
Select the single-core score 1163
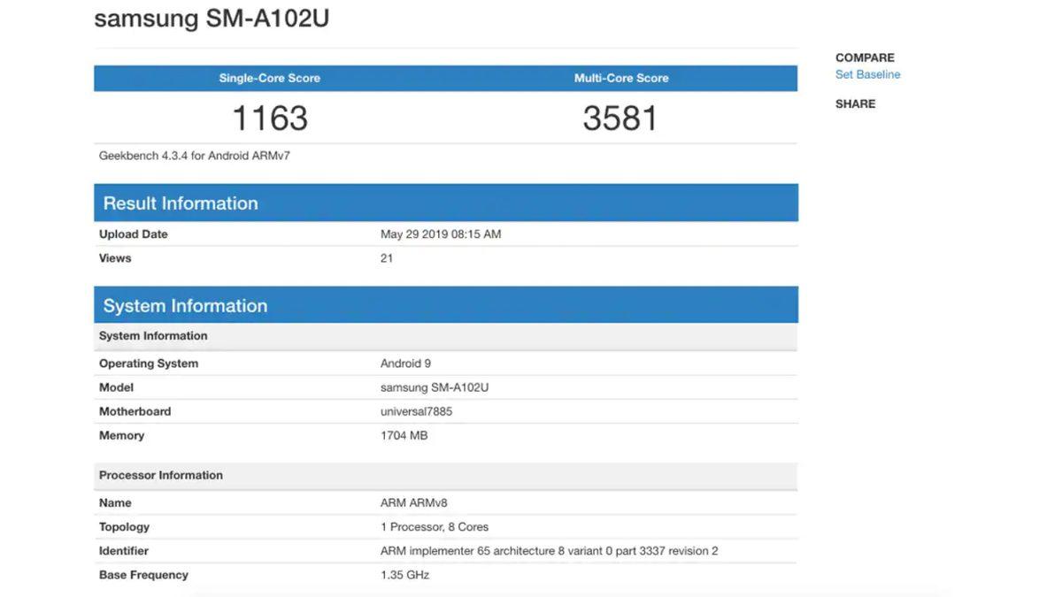click(269, 117)
